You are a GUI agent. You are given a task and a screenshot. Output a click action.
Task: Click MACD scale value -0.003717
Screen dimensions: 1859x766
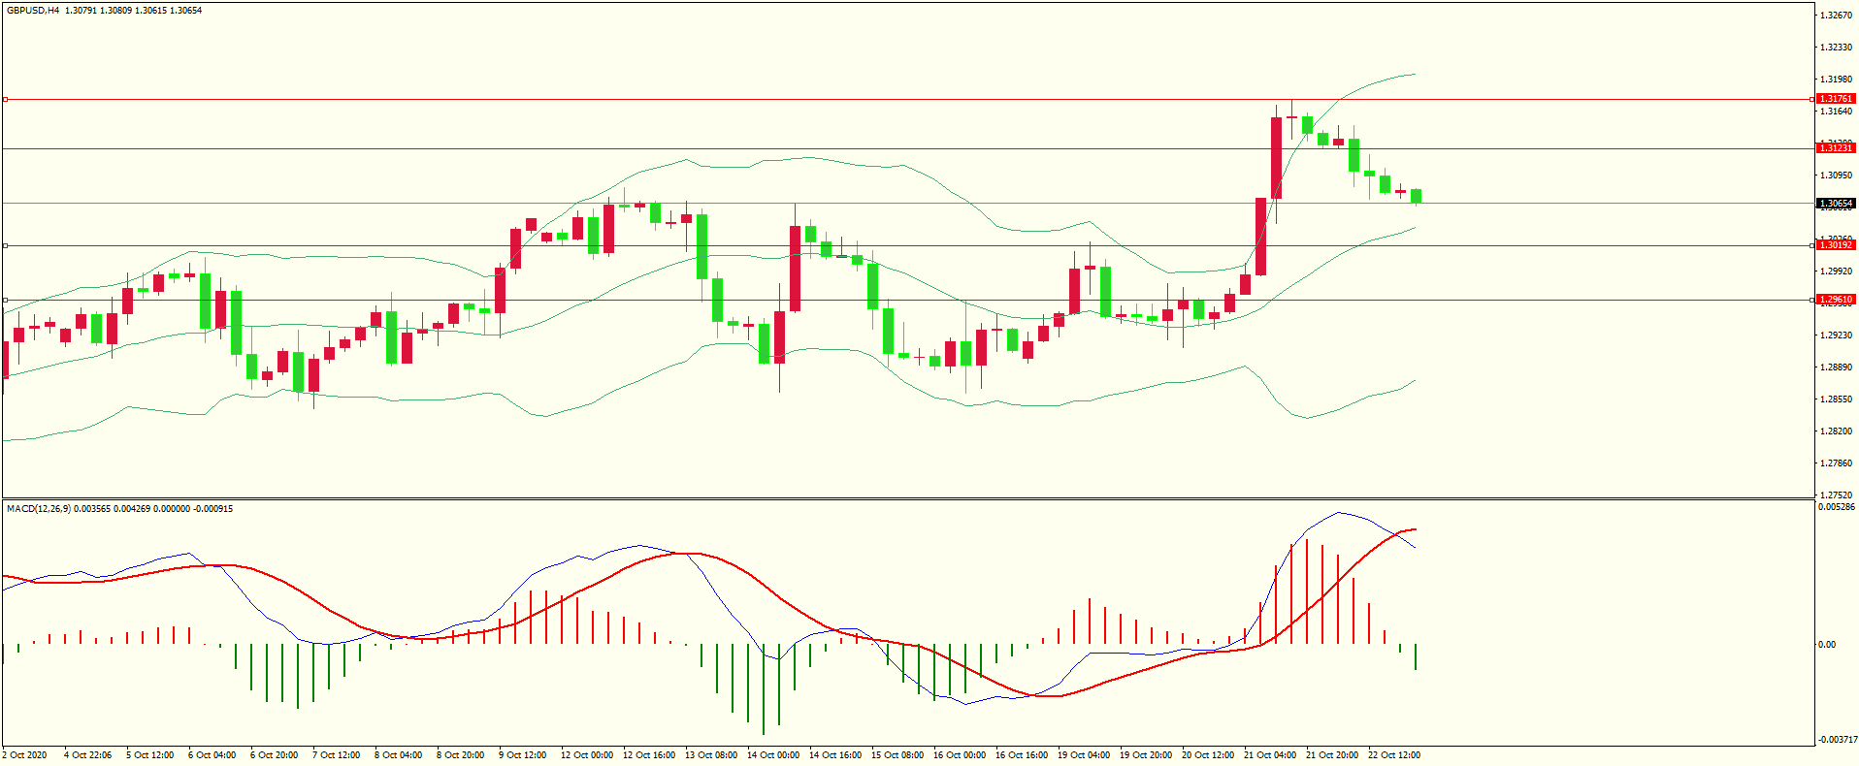click(x=1837, y=740)
